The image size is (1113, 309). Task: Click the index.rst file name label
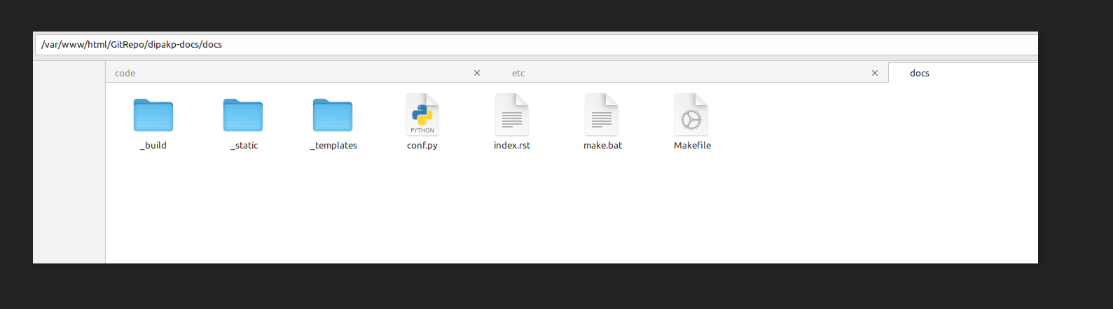(512, 146)
